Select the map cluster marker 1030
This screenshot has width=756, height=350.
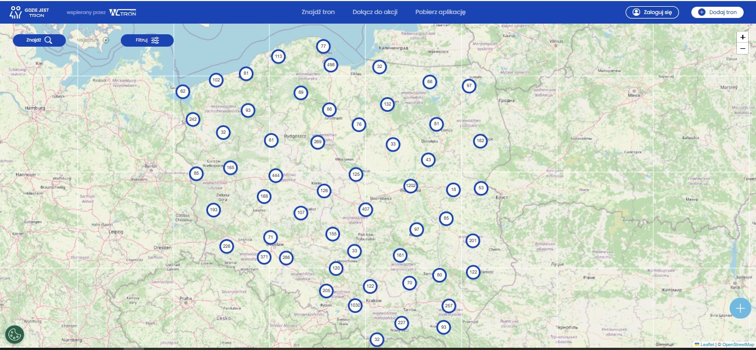click(355, 306)
